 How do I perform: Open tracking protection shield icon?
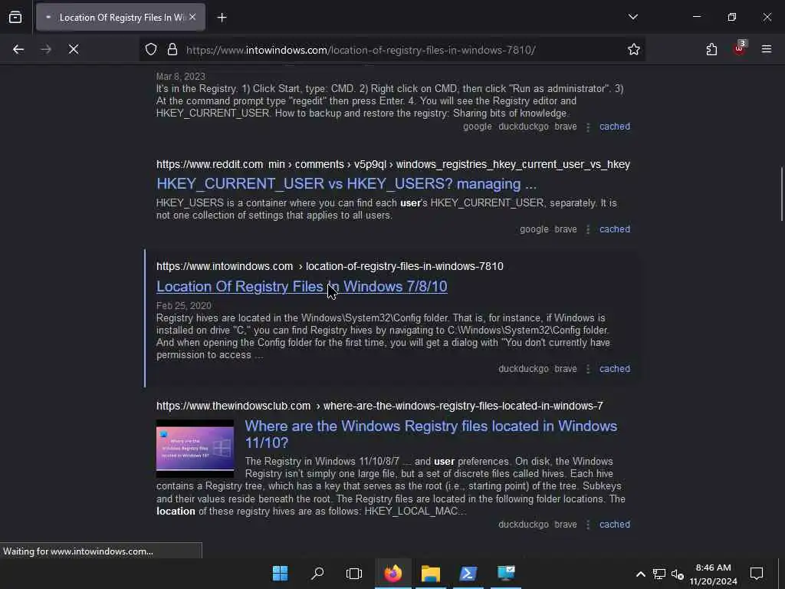tap(151, 49)
